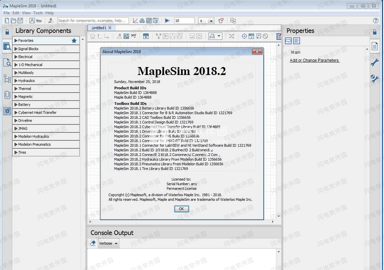Image resolution: width=384 pixels, height=270 pixels.
Task: Run the simulation with play button
Action: pos(167,21)
